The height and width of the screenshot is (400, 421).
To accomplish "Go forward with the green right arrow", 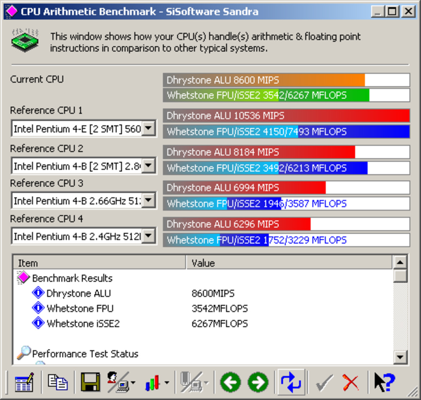I will [258, 382].
